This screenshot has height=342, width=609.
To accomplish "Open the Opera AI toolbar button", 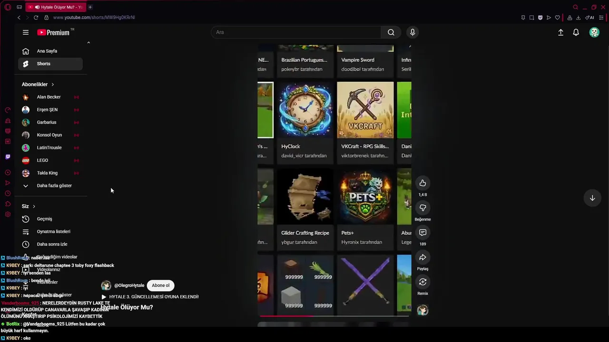I will click(x=590, y=18).
